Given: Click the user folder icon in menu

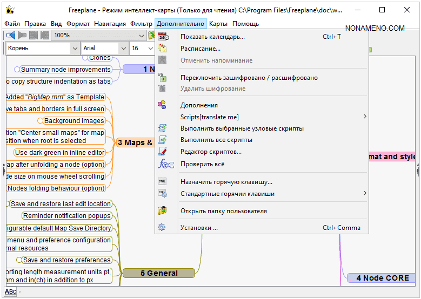Looking at the screenshot, I should click(x=162, y=211).
